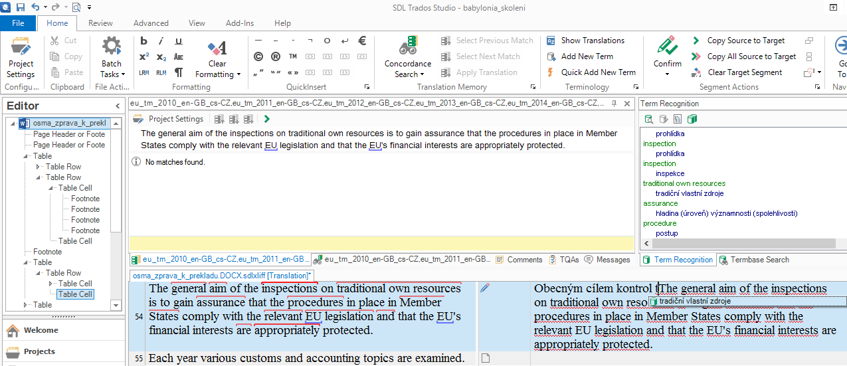Image resolution: width=847 pixels, height=366 pixels.
Task: Expand QuickInsert group dialog launcher
Action: [x=367, y=87]
